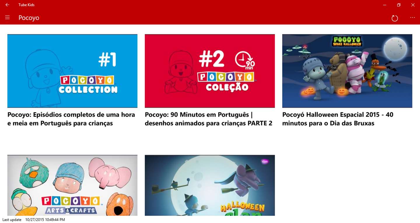Viewport: 420px width, 223px height.
Task: Click the back arrow in the title bar
Action: coord(7,5)
